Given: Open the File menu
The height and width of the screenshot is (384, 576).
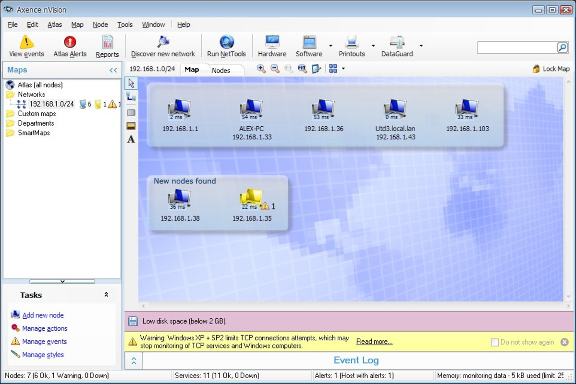Looking at the screenshot, I should tap(12, 24).
